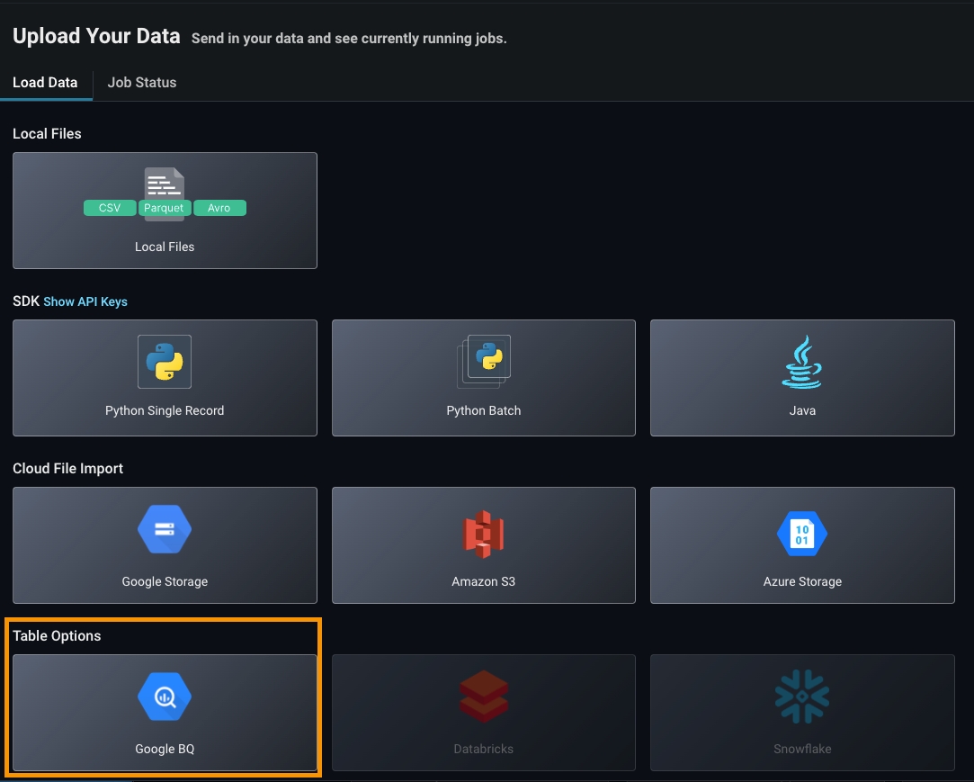
Task: Choose the Google Storage card label
Action: tap(165, 582)
